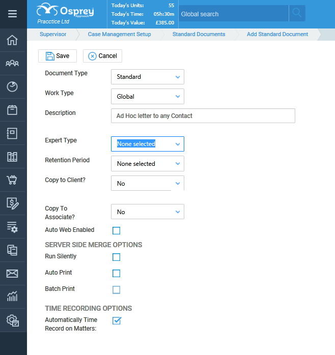Go to Case Management Setup breadcrumb

(x=120, y=34)
